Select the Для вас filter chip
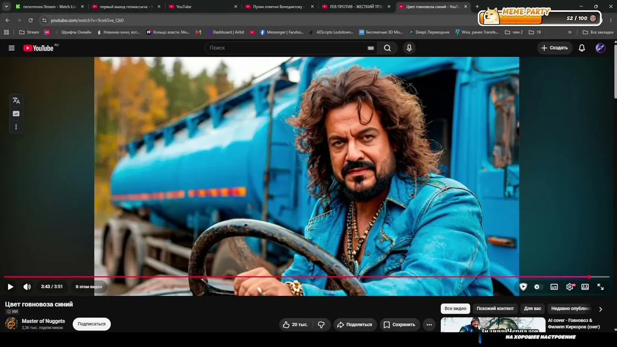Viewport: 617px width, 347px height. pos(533,308)
